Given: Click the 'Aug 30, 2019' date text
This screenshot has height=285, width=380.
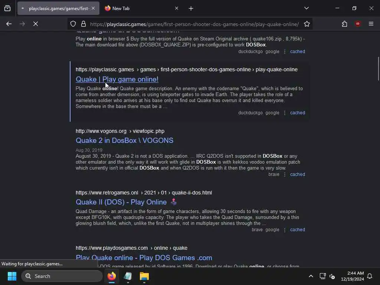Looking at the screenshot, I should click(x=89, y=150).
